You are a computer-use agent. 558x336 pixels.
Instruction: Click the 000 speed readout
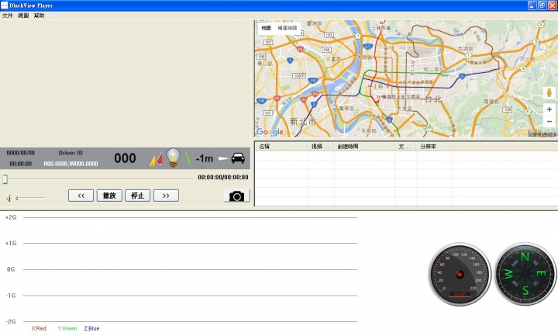pos(125,158)
